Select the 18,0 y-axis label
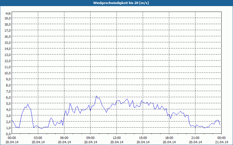Viewport: 233px width, 145px height. [x=8, y=24]
